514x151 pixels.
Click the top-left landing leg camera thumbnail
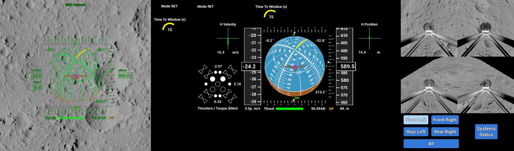(429, 28)
